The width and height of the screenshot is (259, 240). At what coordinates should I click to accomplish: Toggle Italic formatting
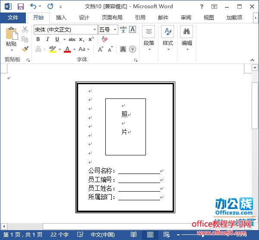tap(47, 39)
